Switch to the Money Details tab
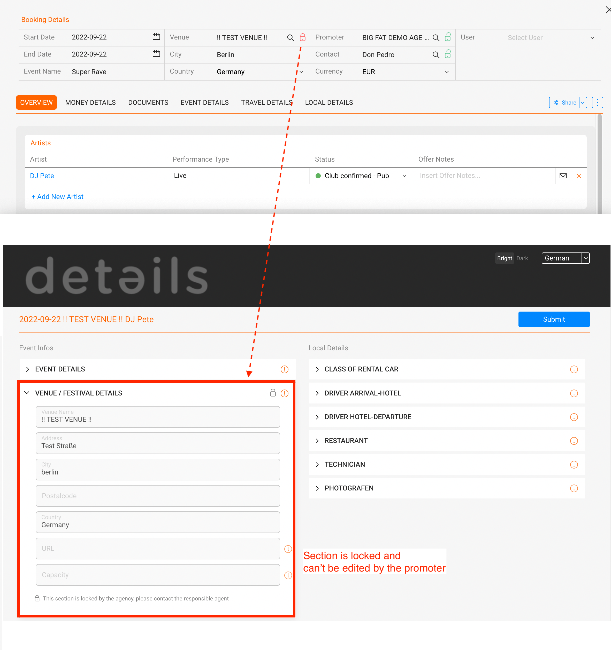The image size is (611, 650). coord(90,102)
